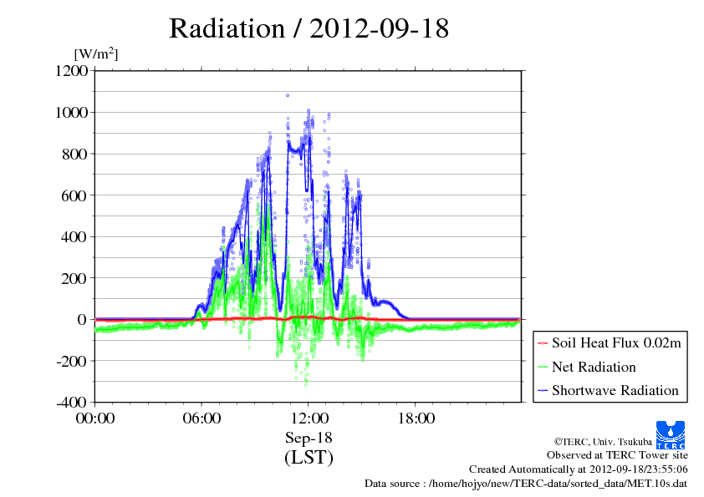Click the y-axis value -200
704x497 pixels.
(72, 361)
